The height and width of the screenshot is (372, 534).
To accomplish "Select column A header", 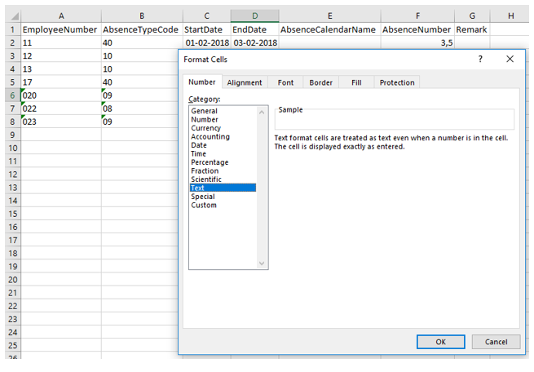I will 61,15.
